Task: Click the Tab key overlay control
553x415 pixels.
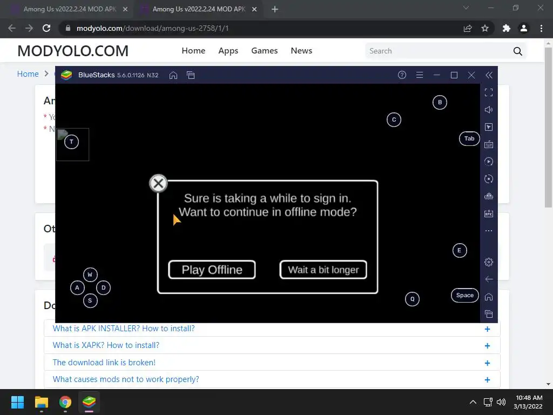Action: (x=469, y=139)
